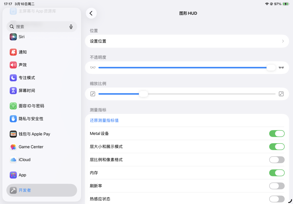Open 钱包与 Apple Pay settings
The height and width of the screenshot is (204, 293).
34,134
